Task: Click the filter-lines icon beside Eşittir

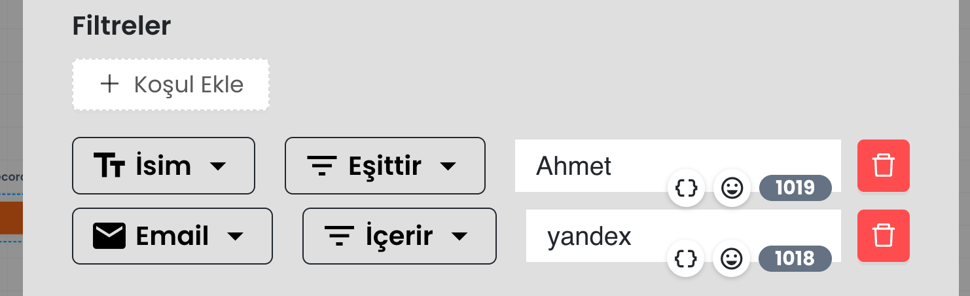Action: [x=322, y=166]
